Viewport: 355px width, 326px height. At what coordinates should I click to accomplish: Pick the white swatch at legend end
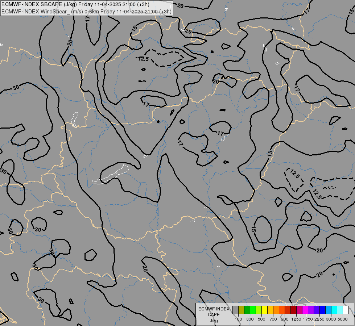coord(346,310)
